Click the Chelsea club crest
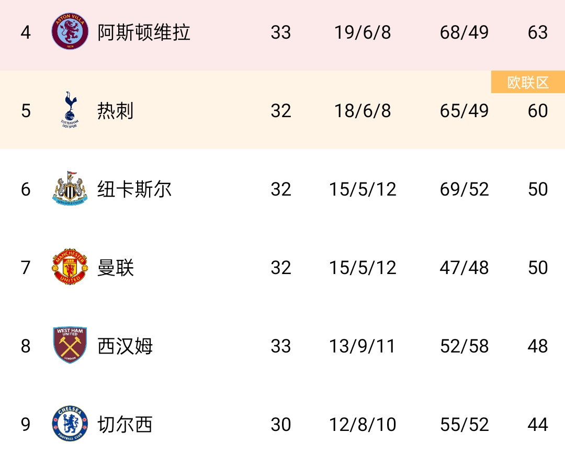565x455 pixels. (70, 424)
